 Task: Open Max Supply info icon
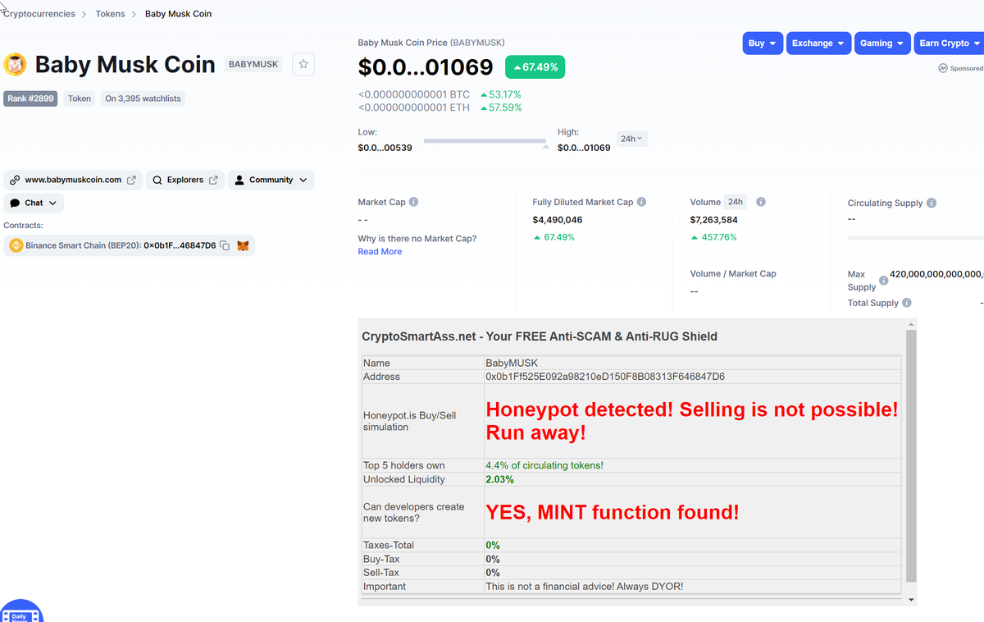click(883, 281)
